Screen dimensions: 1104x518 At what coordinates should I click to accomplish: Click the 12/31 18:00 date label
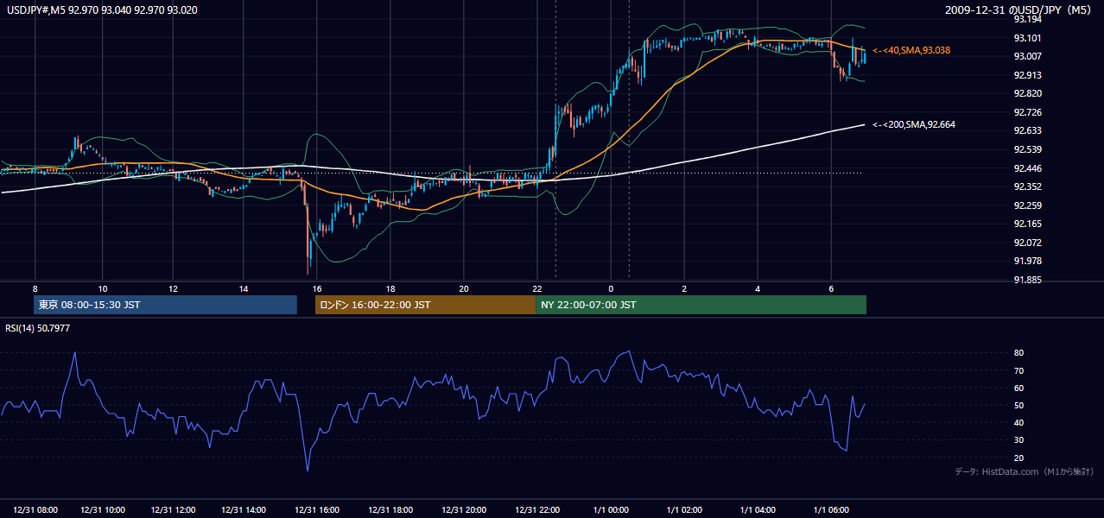point(390,509)
